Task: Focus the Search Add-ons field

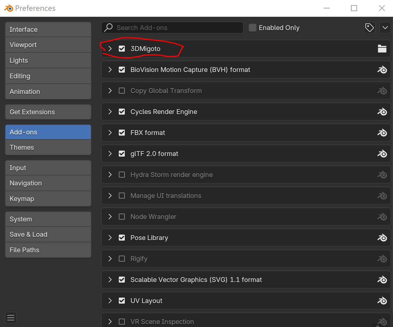Action: [x=172, y=28]
